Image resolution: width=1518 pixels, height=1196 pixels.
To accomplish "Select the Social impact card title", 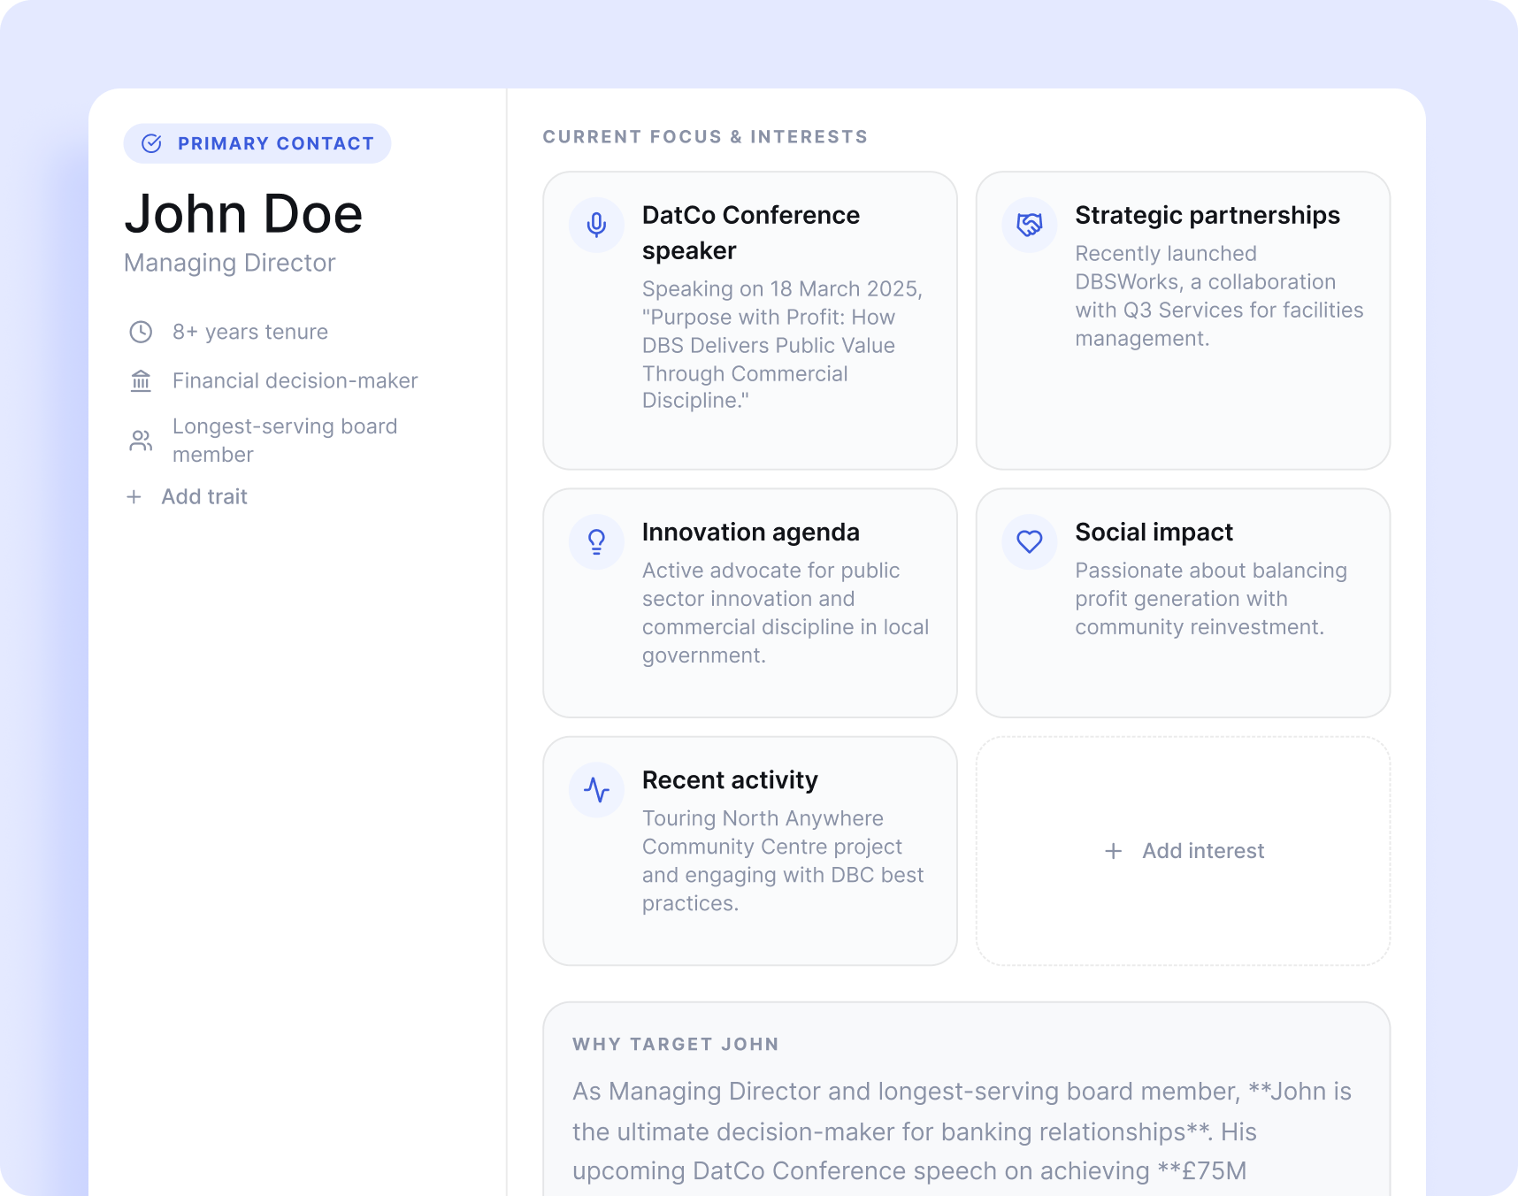I will pos(1154,532).
